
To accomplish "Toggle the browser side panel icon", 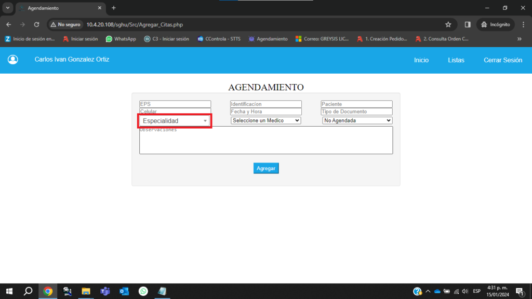I will pos(468,24).
